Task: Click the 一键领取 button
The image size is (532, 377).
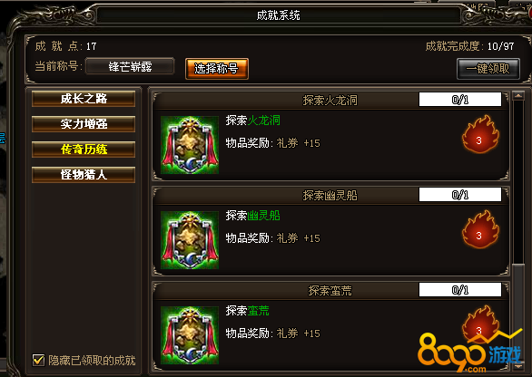Action: coord(488,69)
